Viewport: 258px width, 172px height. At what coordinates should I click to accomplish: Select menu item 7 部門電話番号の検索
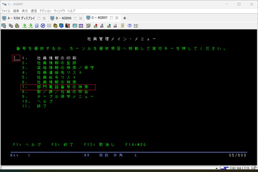pyautogui.click(x=58, y=87)
